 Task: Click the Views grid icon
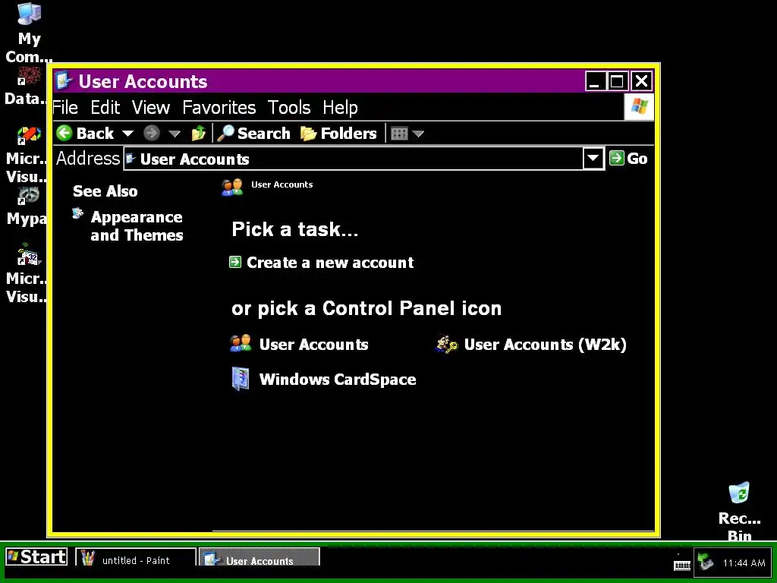pos(399,134)
